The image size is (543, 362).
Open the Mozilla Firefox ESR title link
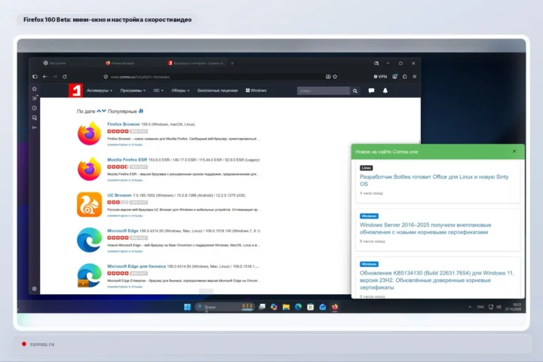click(x=127, y=160)
